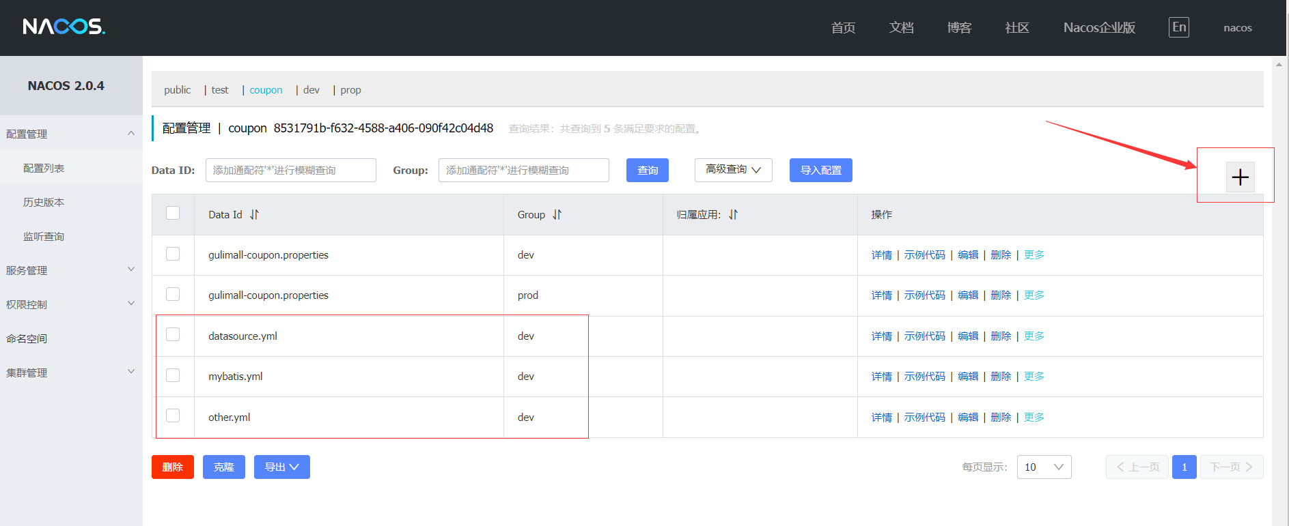The width and height of the screenshot is (1289, 526).
Task: Check the gulimall-coupon.properties dev row
Action: click(173, 254)
